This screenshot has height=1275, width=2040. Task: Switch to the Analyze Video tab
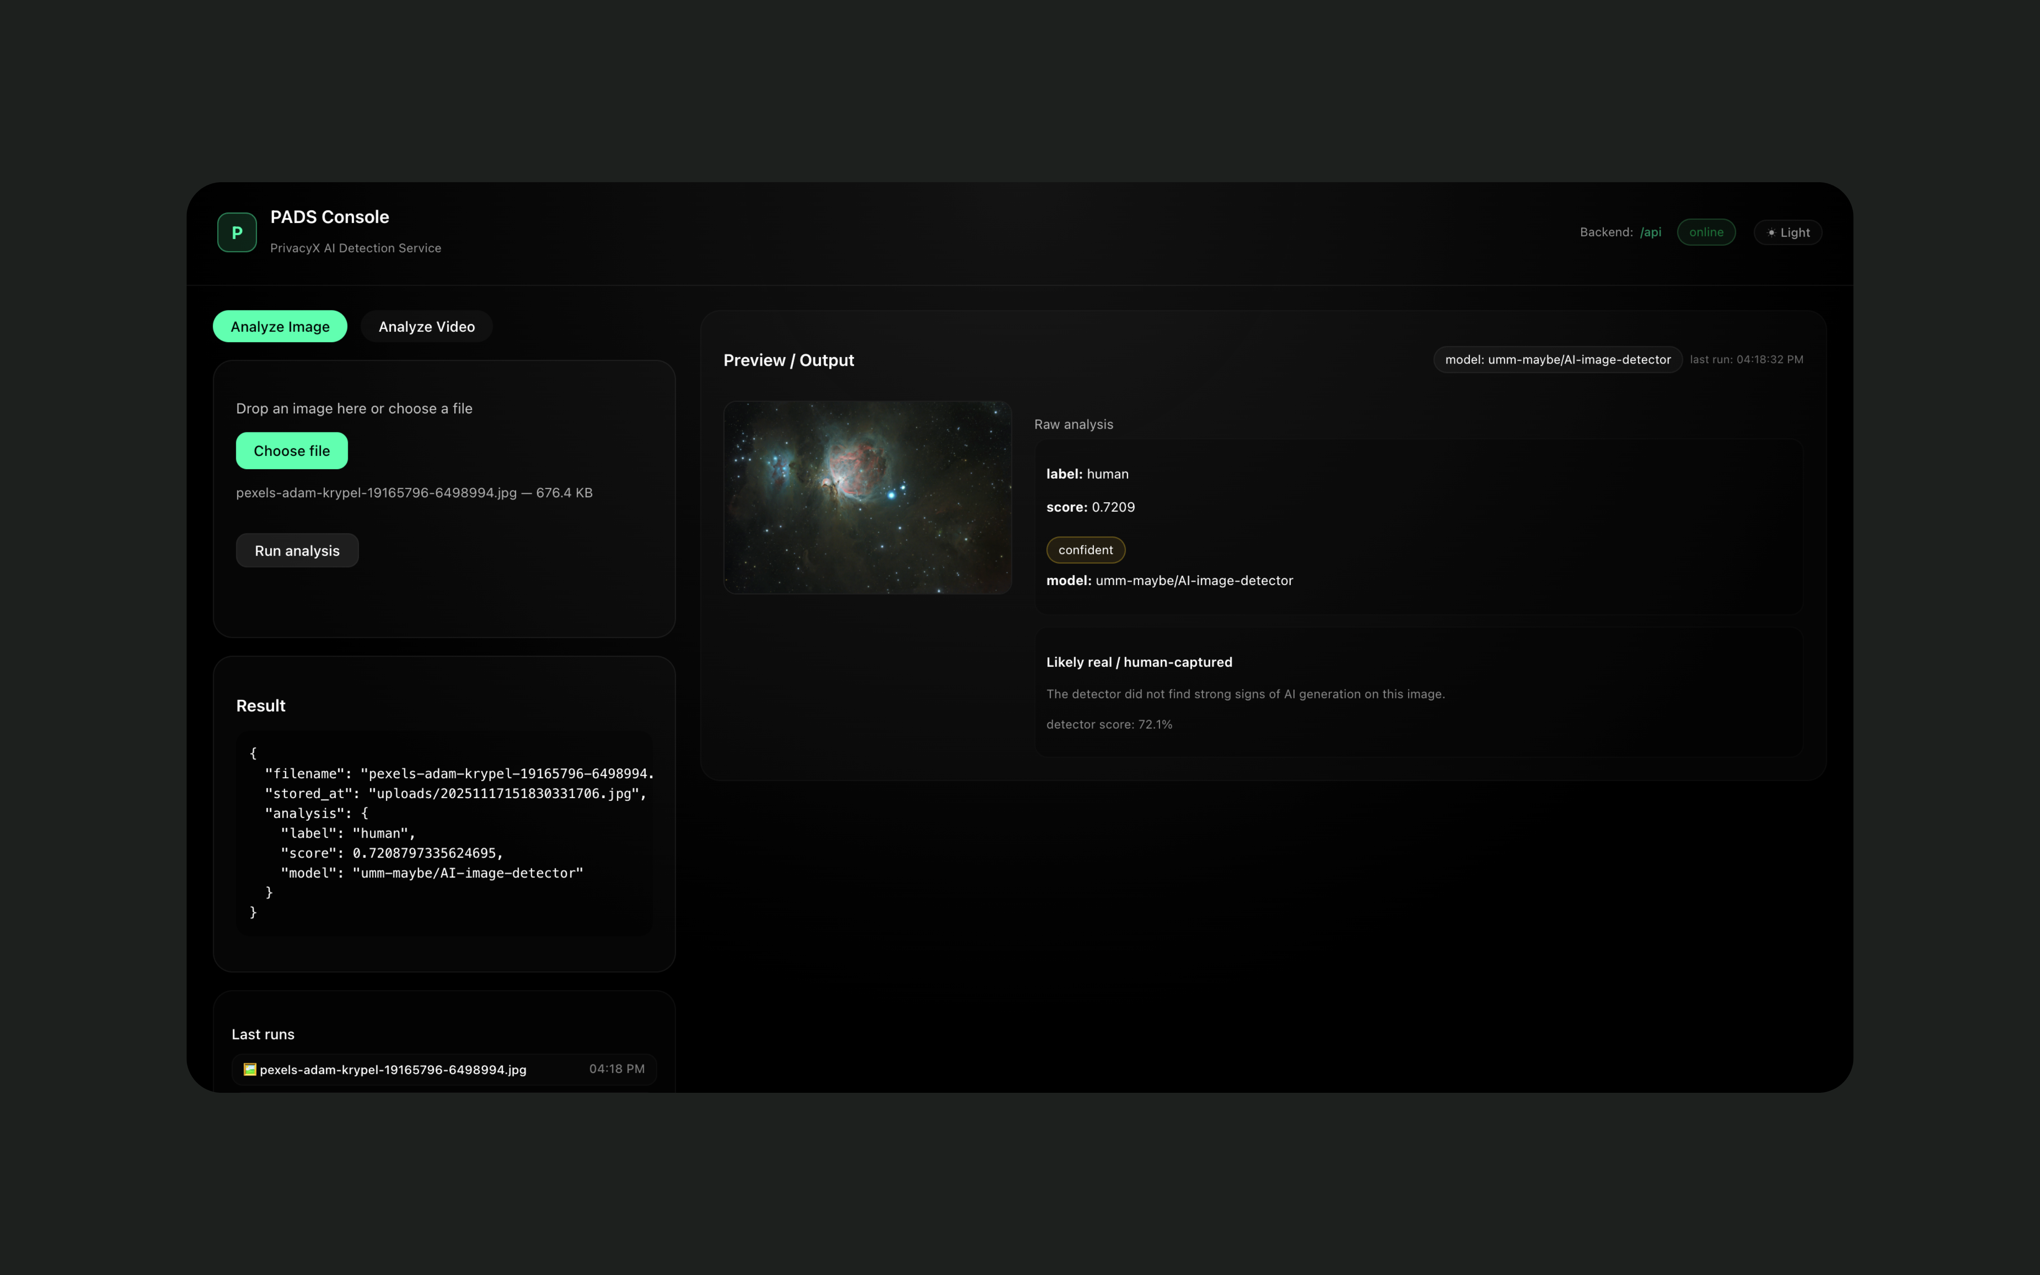(x=426, y=326)
